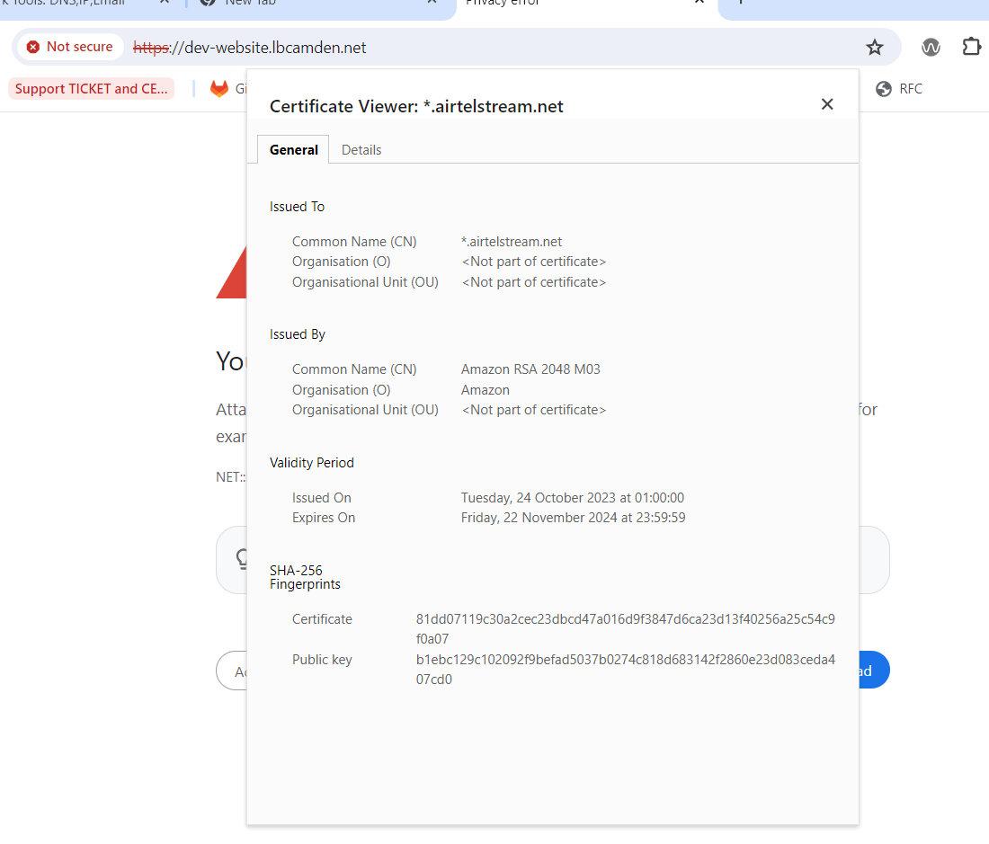Viewport: 989px width, 844px height.
Task: Click the Issued On date Tuesday, 24 October 2023
Action: coord(572,498)
